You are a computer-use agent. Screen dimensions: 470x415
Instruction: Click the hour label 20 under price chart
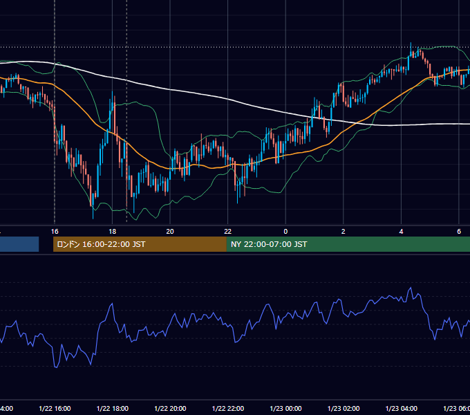tap(170, 232)
